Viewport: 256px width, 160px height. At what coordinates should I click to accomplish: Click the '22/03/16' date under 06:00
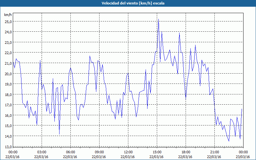coord(70,157)
